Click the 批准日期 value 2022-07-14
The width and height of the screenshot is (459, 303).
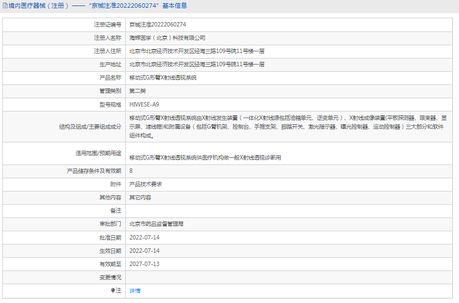[145, 237]
